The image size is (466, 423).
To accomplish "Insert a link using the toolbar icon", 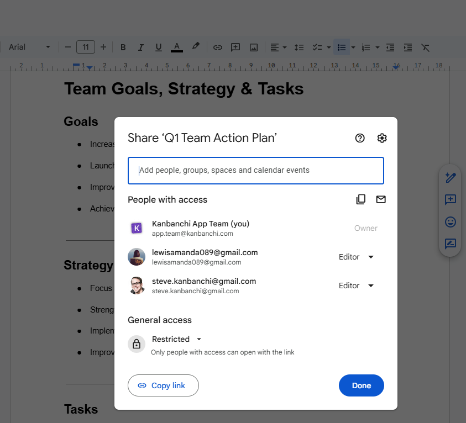I will [217, 47].
